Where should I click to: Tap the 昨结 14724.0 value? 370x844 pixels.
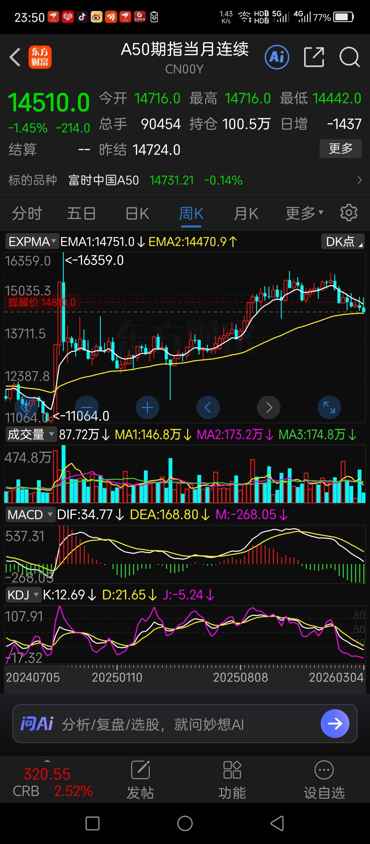point(156,150)
